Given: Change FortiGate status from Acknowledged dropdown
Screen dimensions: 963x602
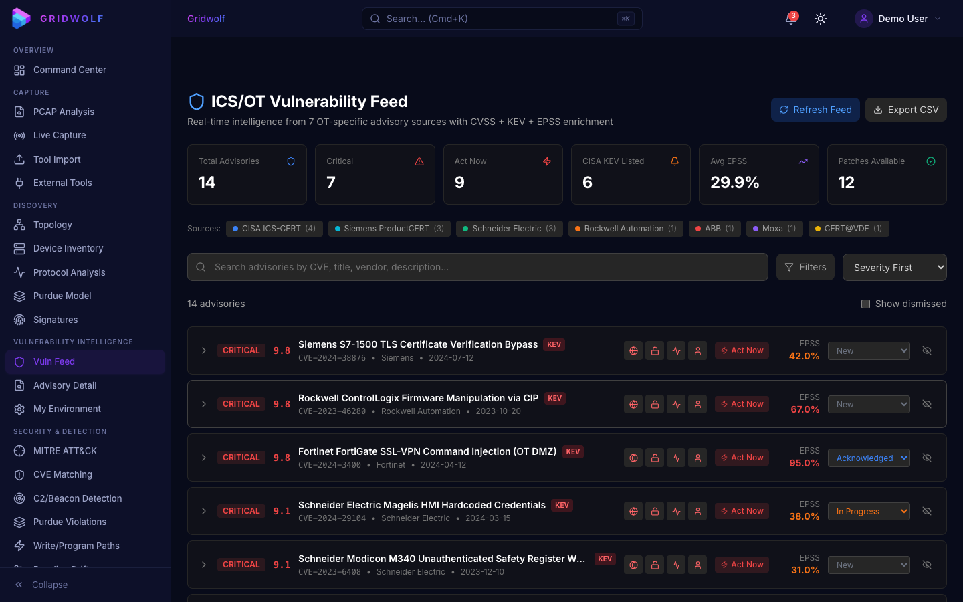Looking at the screenshot, I should point(869,458).
